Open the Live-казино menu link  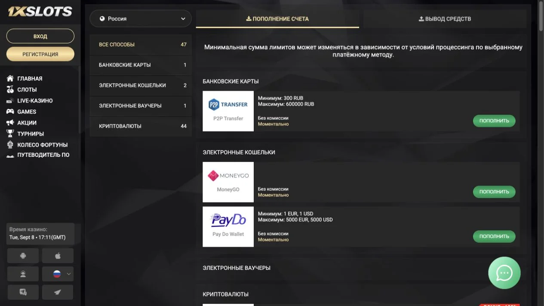coord(35,101)
